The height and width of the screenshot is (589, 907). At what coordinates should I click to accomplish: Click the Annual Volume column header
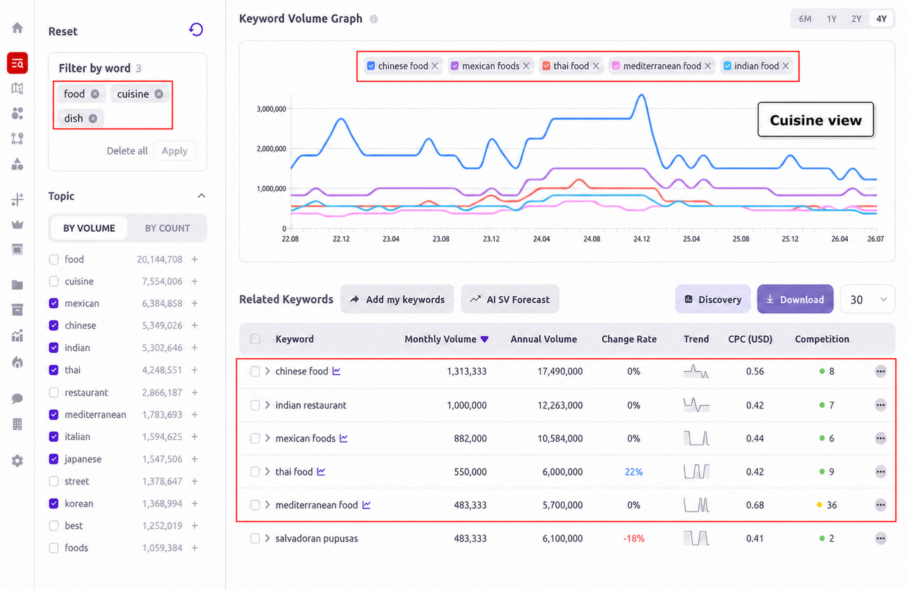(544, 339)
